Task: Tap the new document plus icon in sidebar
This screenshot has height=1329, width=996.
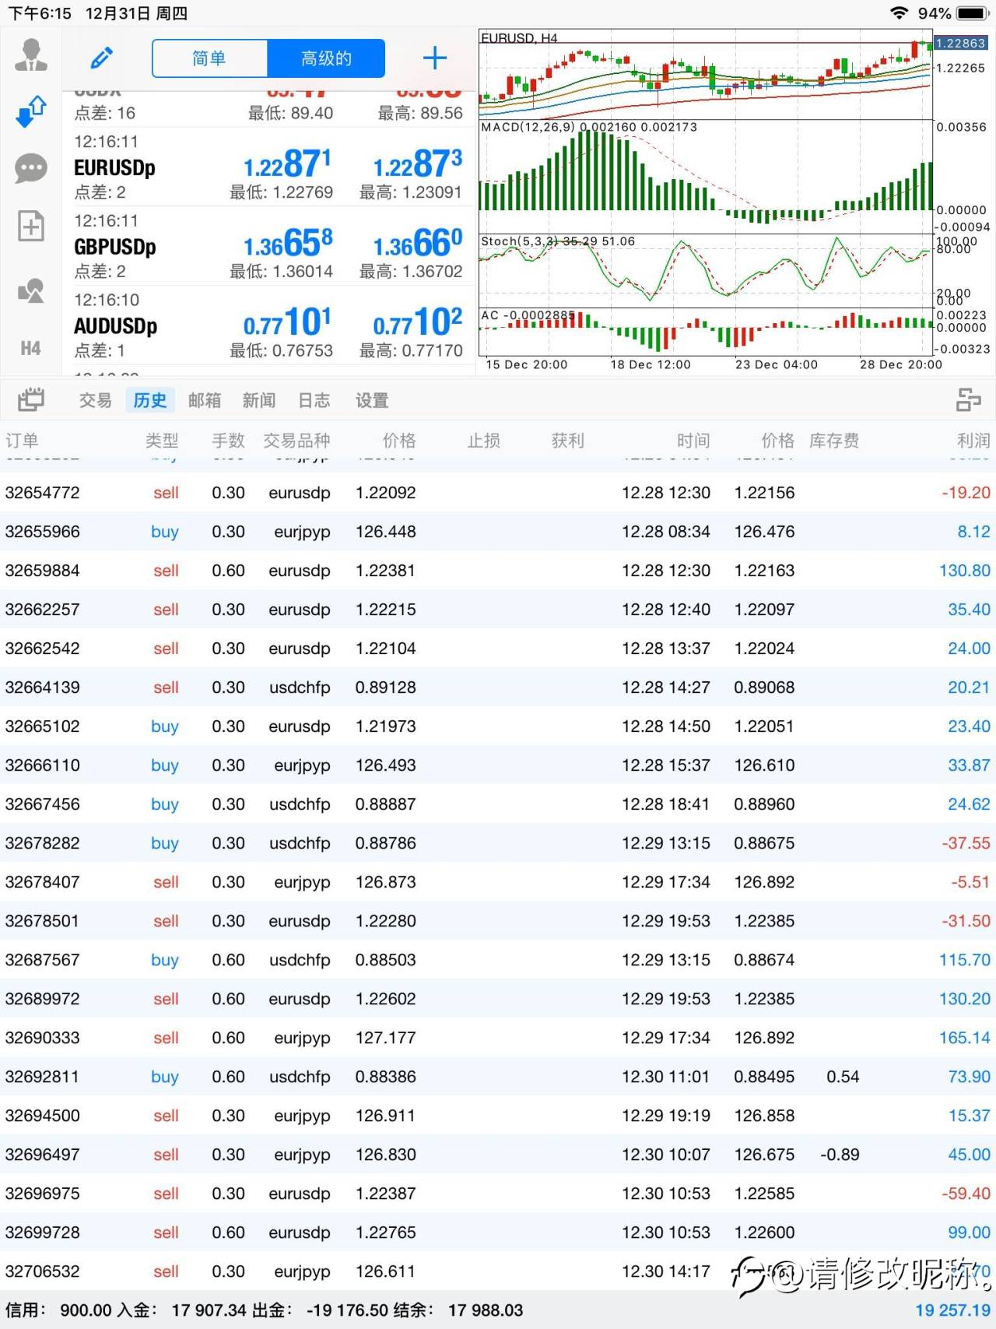Action: point(31,227)
